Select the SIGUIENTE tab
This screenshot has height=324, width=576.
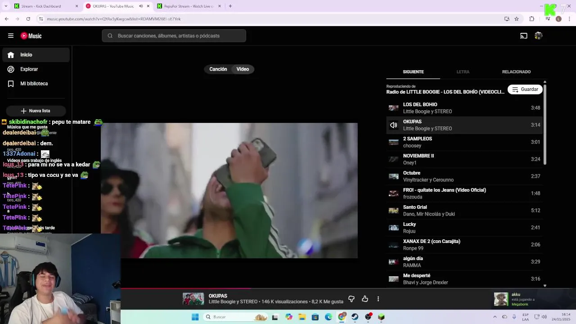point(413,72)
